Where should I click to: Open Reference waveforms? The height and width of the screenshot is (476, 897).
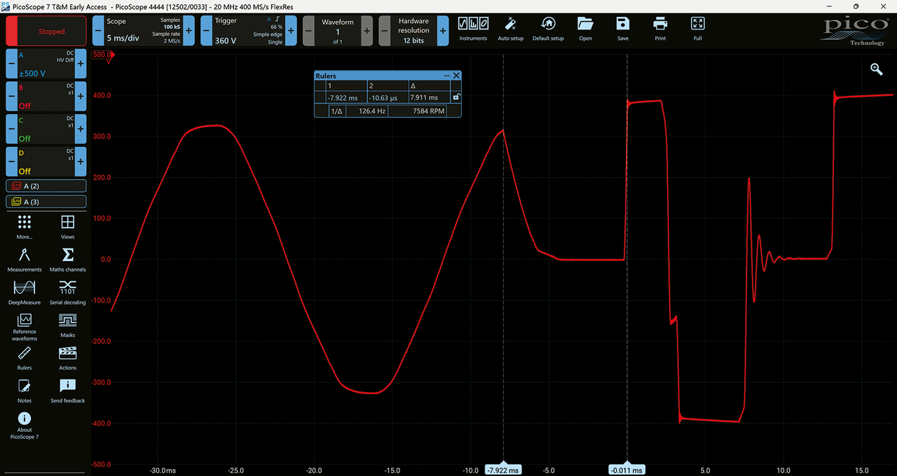pos(25,327)
